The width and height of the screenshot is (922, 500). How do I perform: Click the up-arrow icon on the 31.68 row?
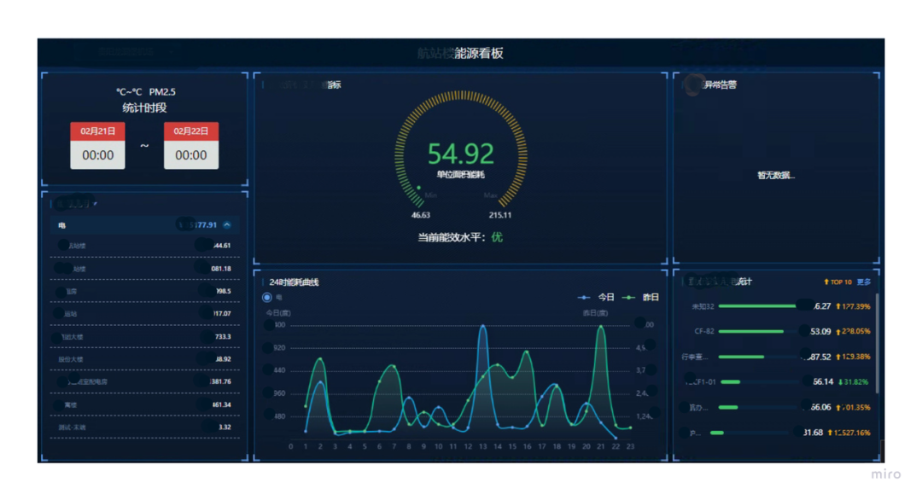click(x=831, y=433)
